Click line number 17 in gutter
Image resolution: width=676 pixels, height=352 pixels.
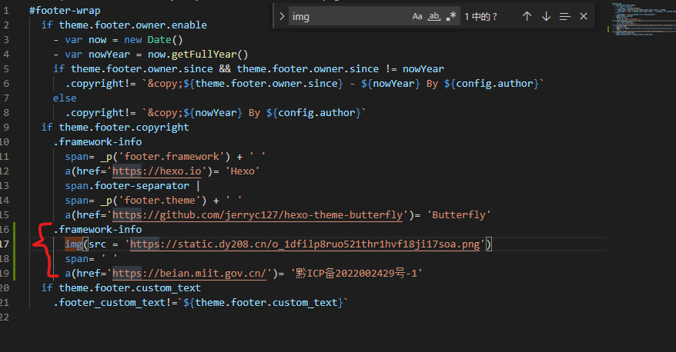click(x=5, y=244)
